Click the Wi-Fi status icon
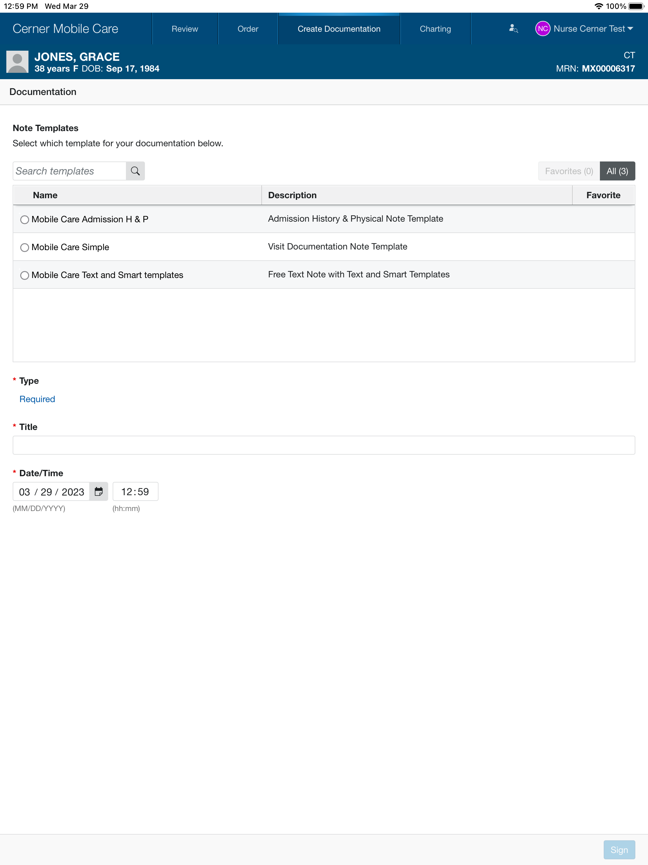The height and width of the screenshot is (865, 648). click(x=598, y=6)
